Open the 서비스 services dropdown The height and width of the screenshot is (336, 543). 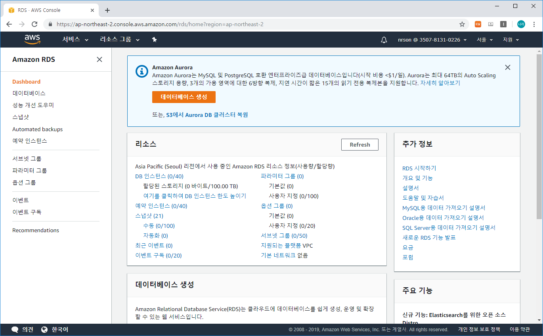point(75,40)
